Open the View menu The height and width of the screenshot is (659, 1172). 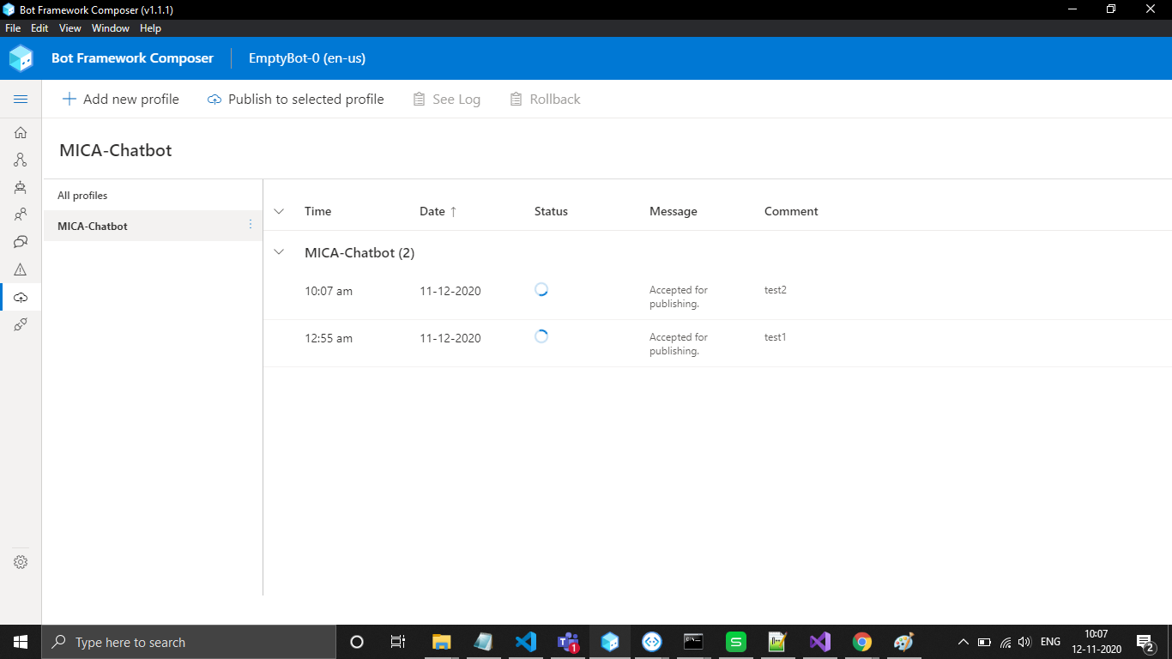click(x=69, y=27)
